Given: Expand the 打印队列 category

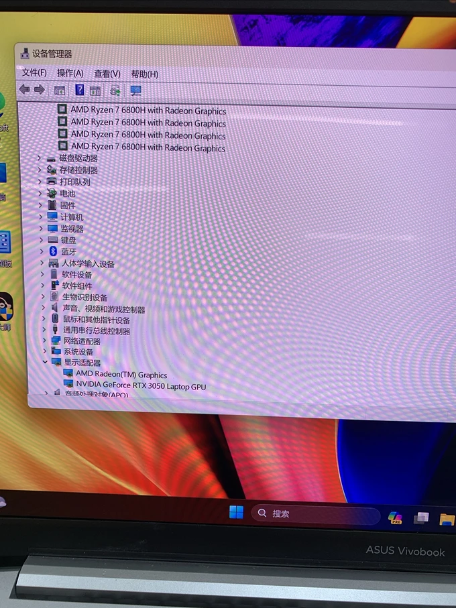Looking at the screenshot, I should (x=40, y=181).
